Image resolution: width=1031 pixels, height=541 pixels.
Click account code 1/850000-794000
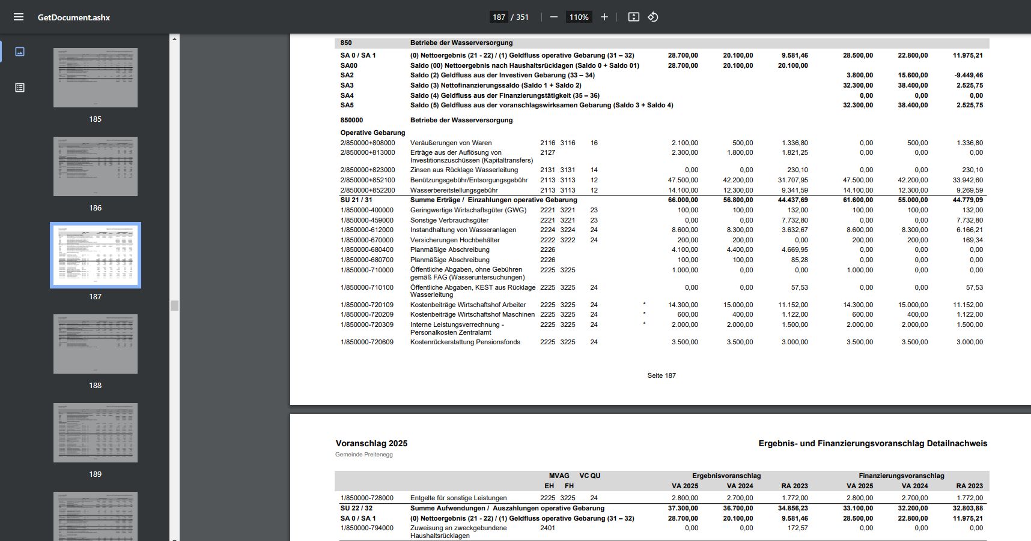coord(367,528)
